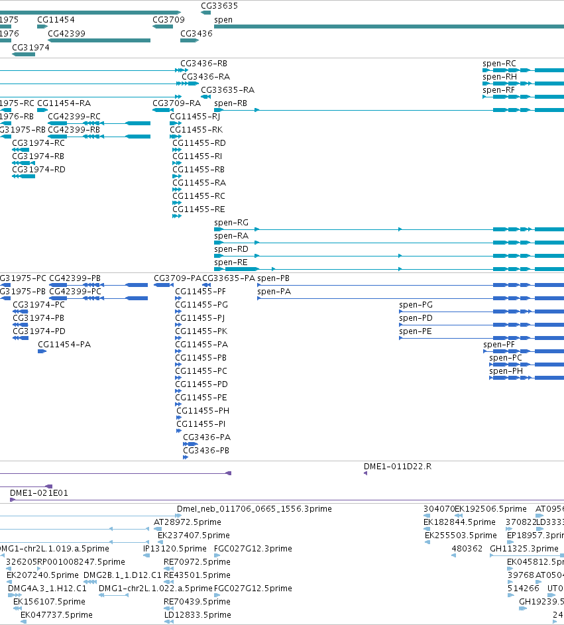Image resolution: width=564 pixels, height=625 pixels.
Task: Open the LD12833.5prime EST label
Action: 197,615
